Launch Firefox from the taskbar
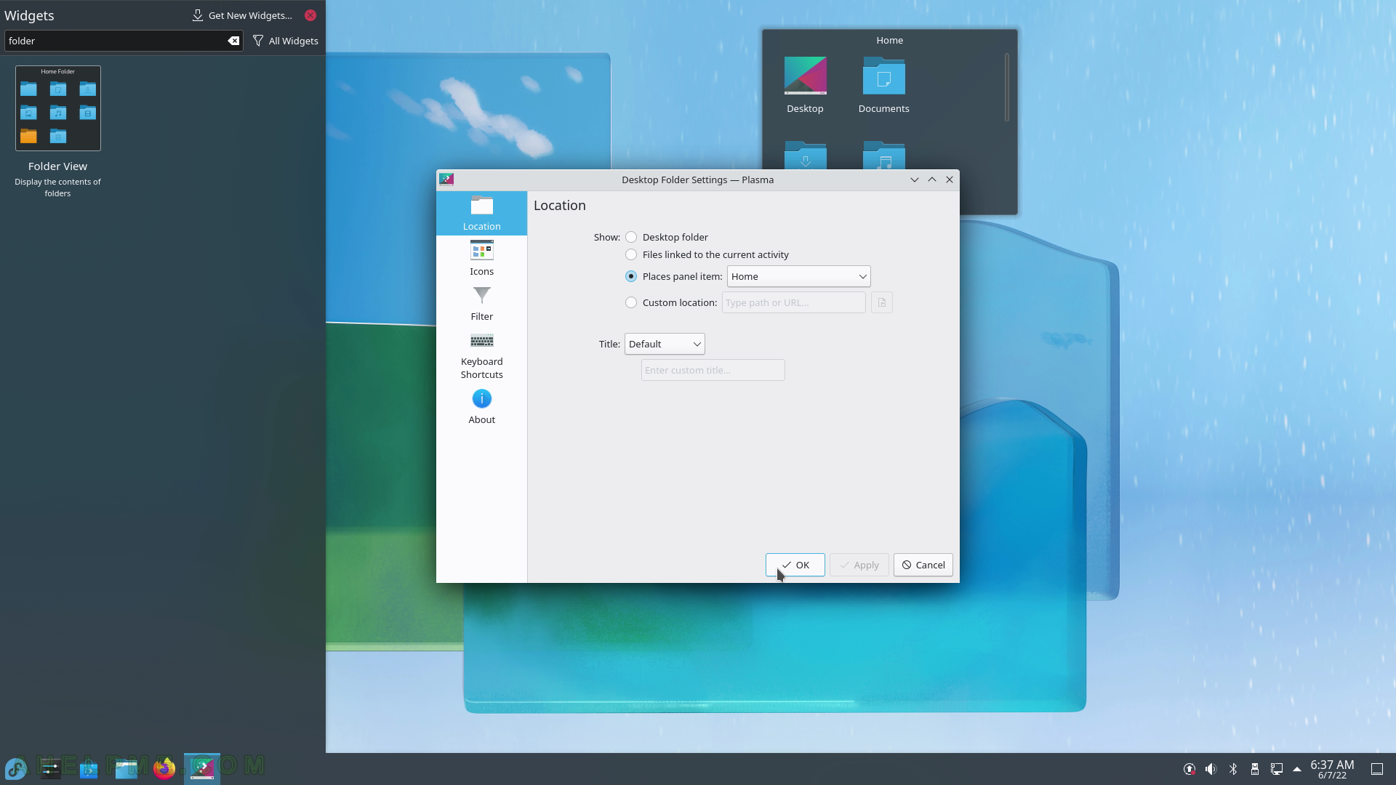1396x785 pixels. (x=164, y=768)
